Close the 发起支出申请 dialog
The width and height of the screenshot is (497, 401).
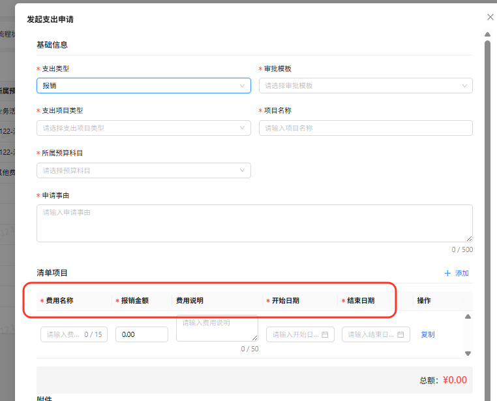point(490,17)
